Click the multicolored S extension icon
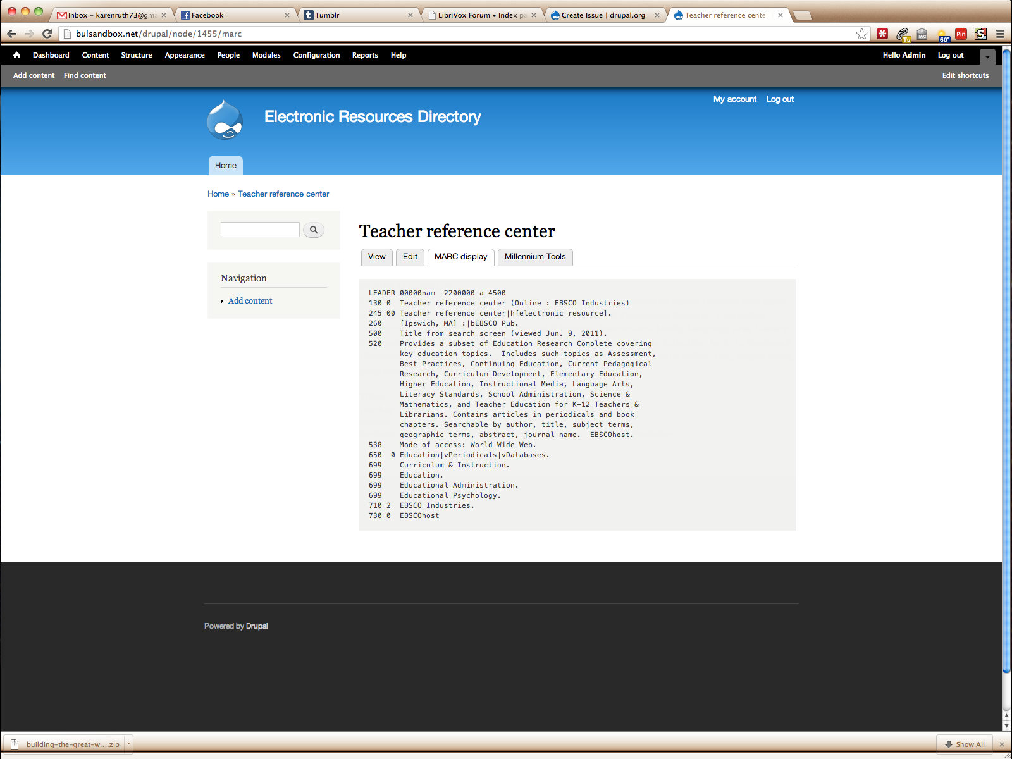This screenshot has height=759, width=1012. (980, 34)
